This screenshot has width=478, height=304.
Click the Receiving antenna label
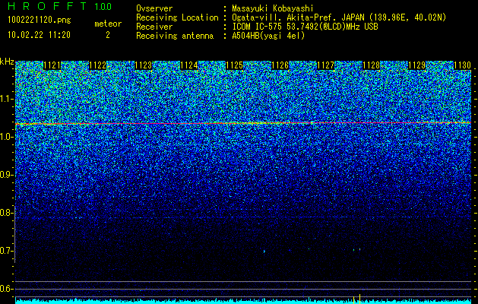point(175,36)
